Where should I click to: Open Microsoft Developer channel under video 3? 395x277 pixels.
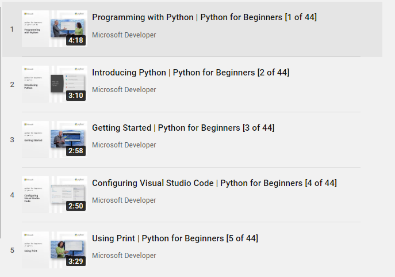[124, 145]
